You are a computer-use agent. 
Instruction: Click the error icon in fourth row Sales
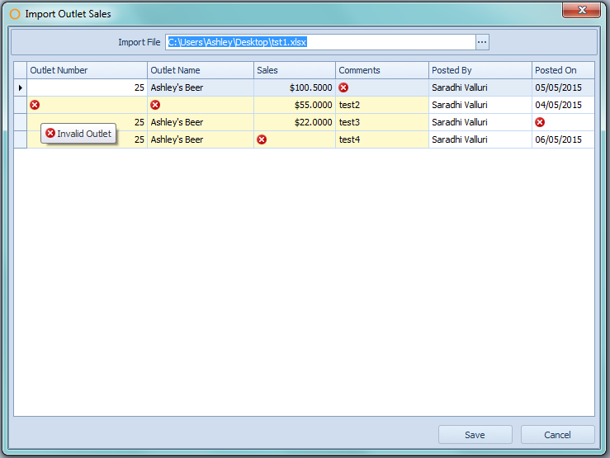coord(262,139)
